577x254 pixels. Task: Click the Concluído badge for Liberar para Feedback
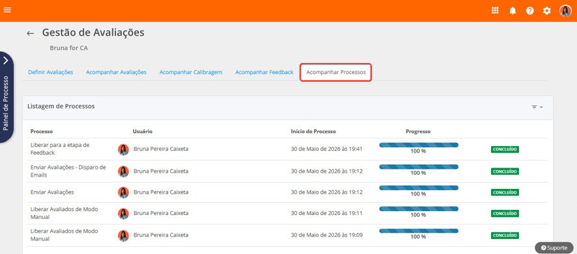pyautogui.click(x=505, y=149)
